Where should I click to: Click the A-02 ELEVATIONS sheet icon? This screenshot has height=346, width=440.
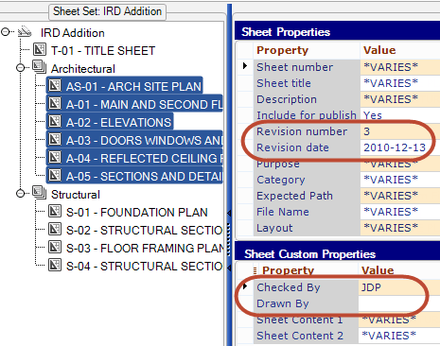coord(55,121)
